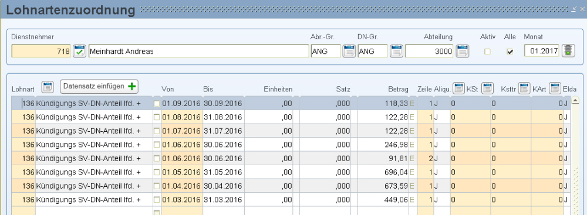Click the DN-Gr. field showing ANG
The width and height of the screenshot is (587, 215).
coord(373,51)
